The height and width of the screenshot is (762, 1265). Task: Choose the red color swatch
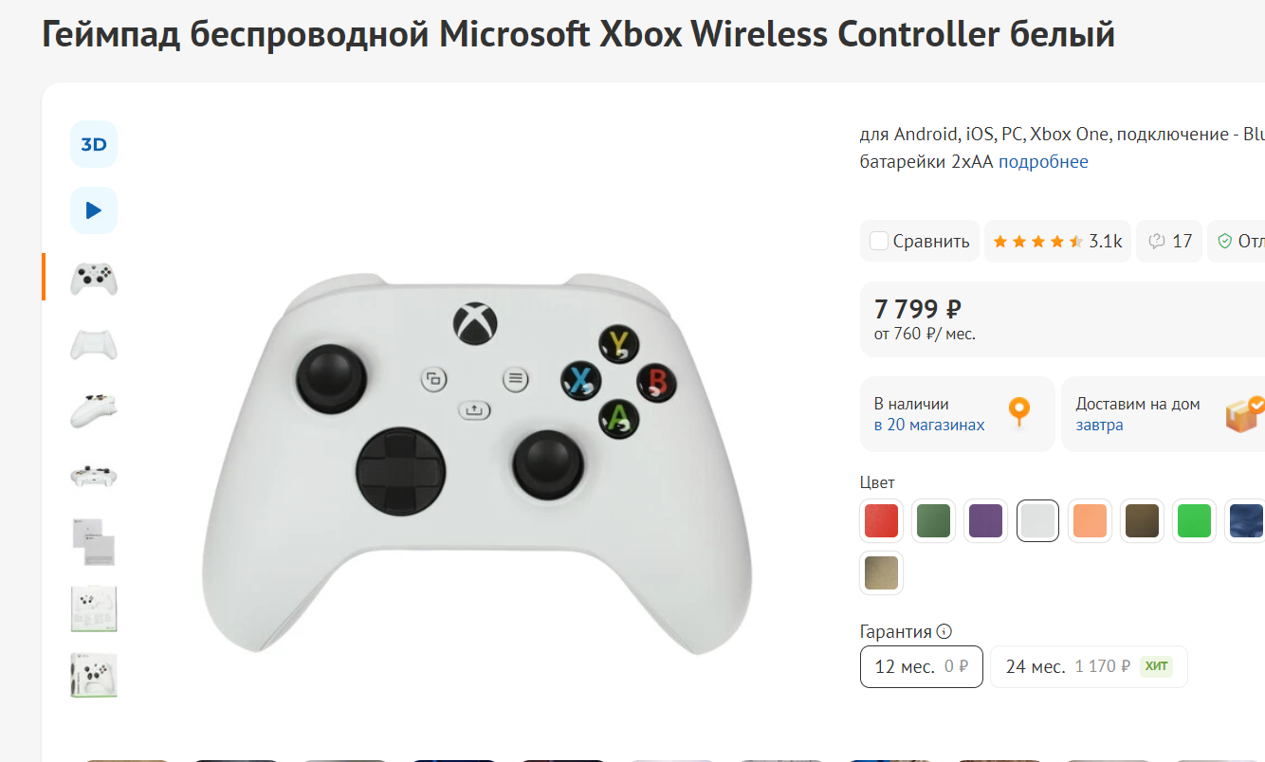tap(881, 521)
